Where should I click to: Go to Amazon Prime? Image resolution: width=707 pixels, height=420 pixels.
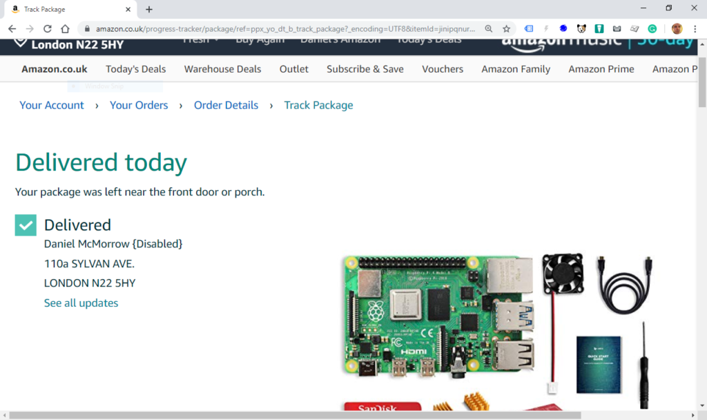601,69
